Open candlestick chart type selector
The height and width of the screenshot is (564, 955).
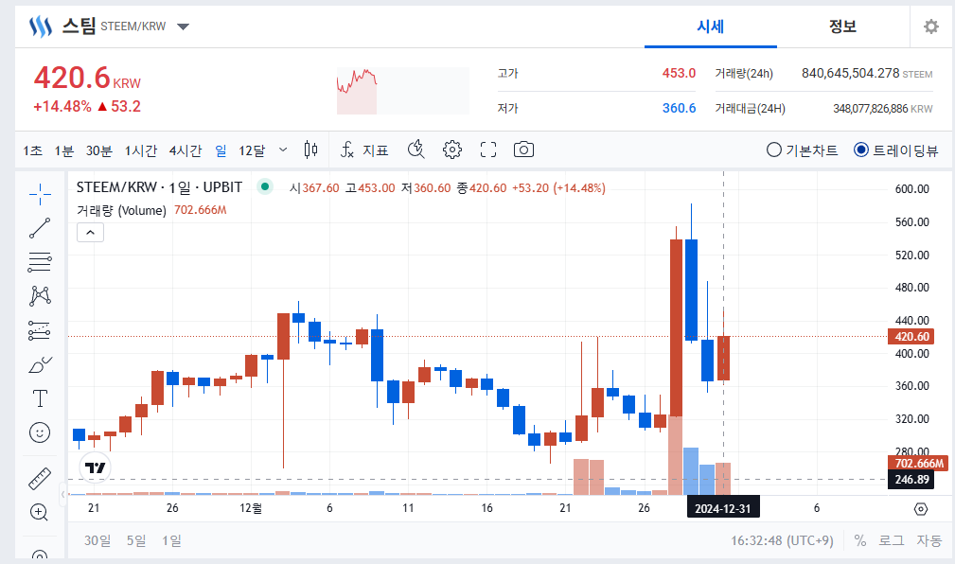(x=310, y=150)
